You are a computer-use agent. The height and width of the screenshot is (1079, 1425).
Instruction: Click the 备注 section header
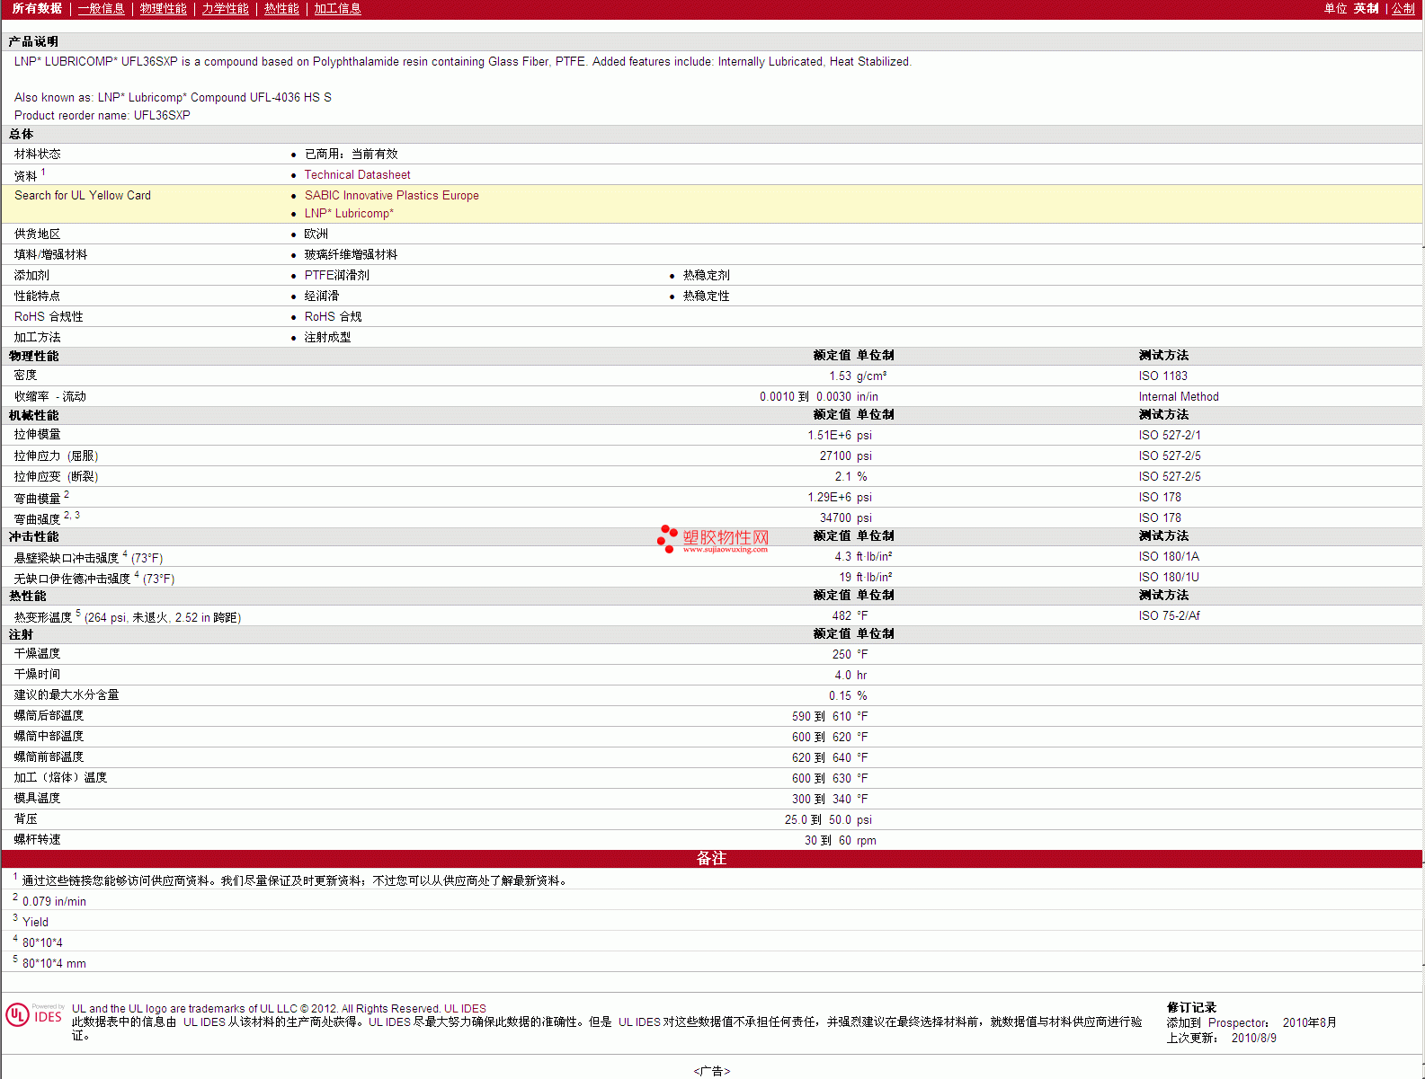pyautogui.click(x=711, y=859)
